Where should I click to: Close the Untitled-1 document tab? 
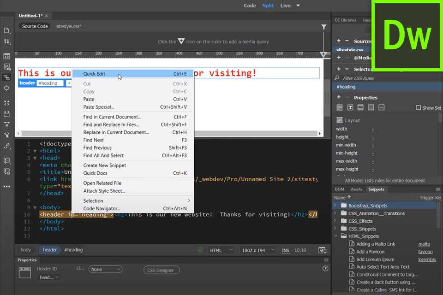[46, 16]
